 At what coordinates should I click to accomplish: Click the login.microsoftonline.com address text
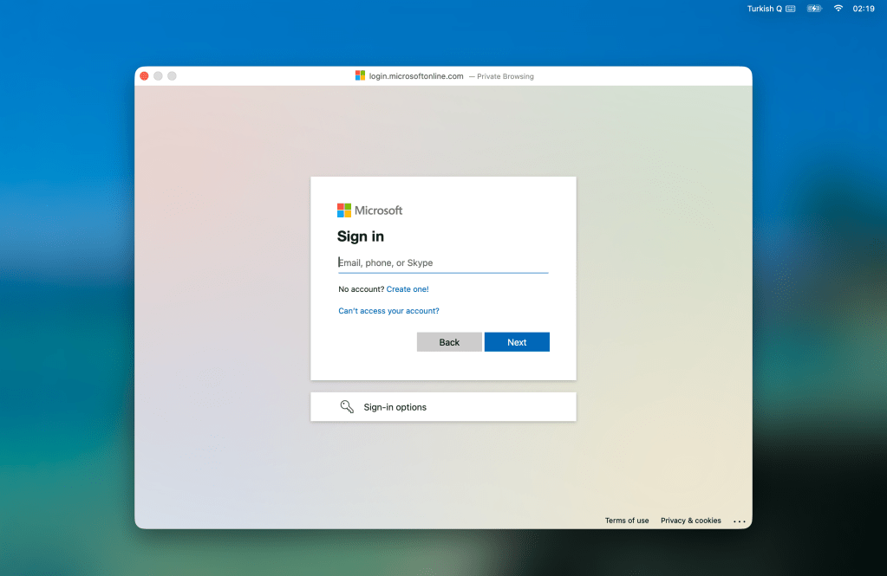pyautogui.click(x=416, y=76)
